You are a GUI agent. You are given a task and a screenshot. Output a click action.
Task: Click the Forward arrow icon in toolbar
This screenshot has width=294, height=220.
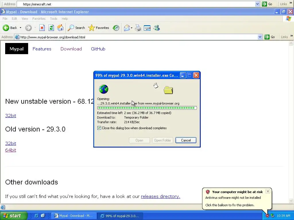pos(28,28)
